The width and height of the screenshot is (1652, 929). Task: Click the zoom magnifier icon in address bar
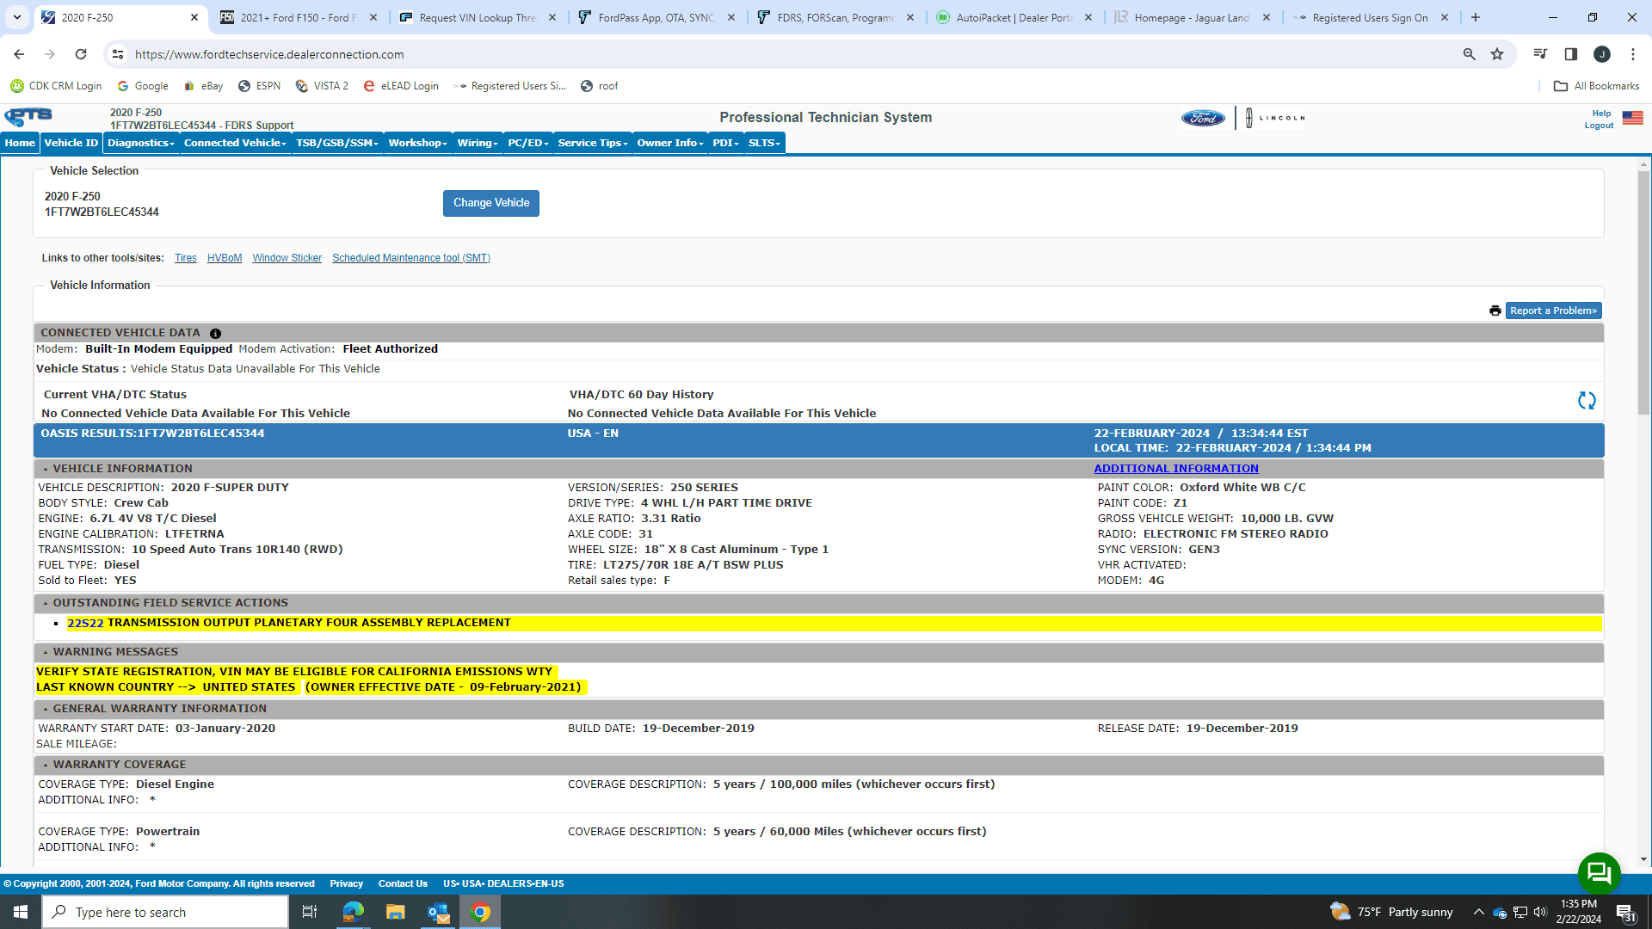pyautogui.click(x=1470, y=54)
